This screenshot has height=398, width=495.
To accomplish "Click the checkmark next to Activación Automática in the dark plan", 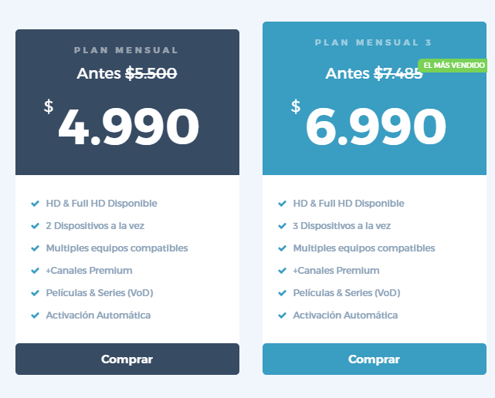I will point(35,315).
